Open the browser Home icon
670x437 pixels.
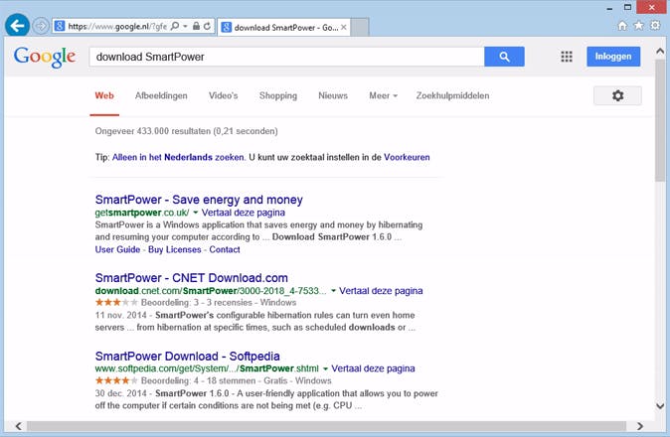pos(622,26)
